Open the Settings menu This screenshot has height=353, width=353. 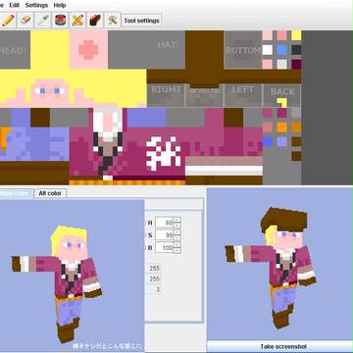coord(36,5)
